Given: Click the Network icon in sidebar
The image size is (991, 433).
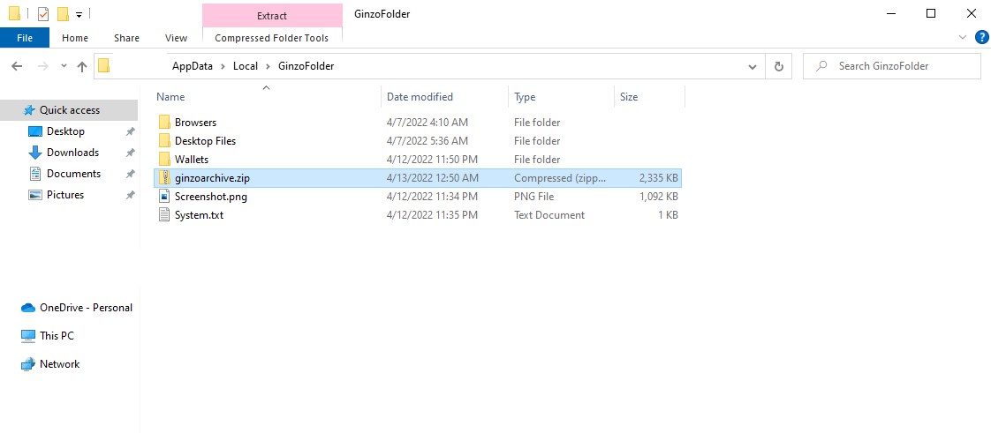Looking at the screenshot, I should coord(27,364).
